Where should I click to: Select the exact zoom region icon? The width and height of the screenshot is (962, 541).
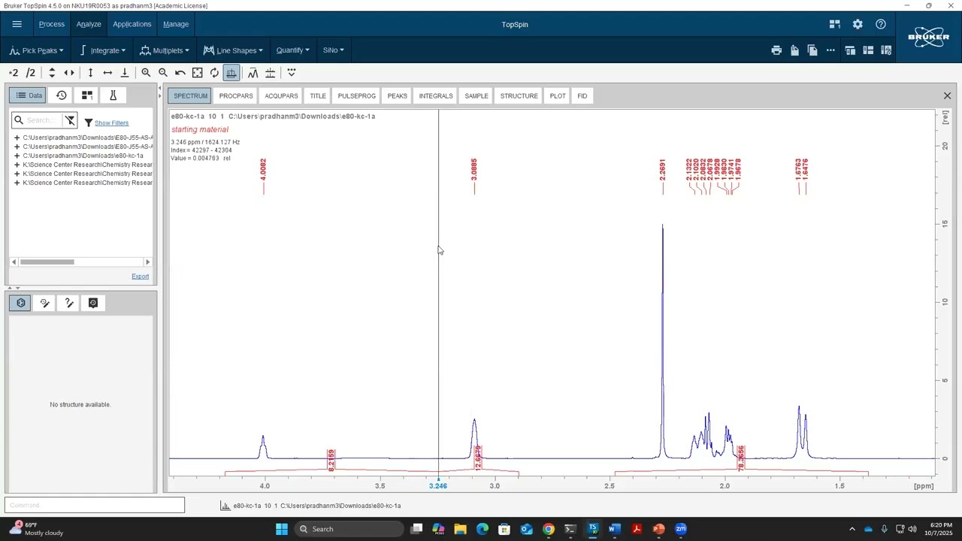(197, 73)
